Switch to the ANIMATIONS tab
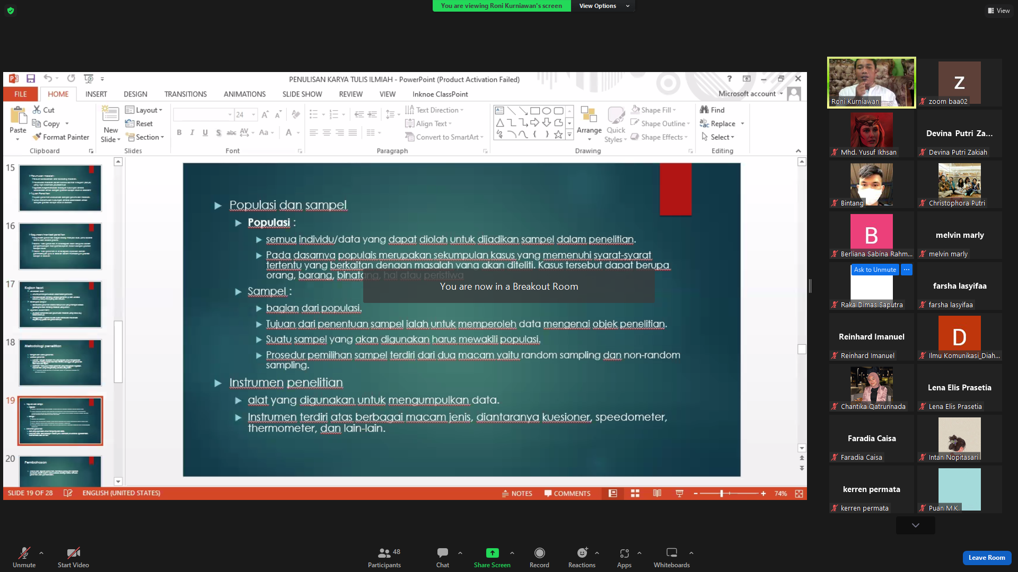Screen dimensions: 1018x572 [x=244, y=94]
